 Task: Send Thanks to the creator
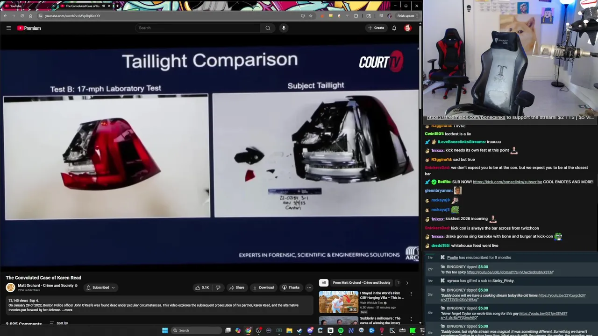[291, 287]
